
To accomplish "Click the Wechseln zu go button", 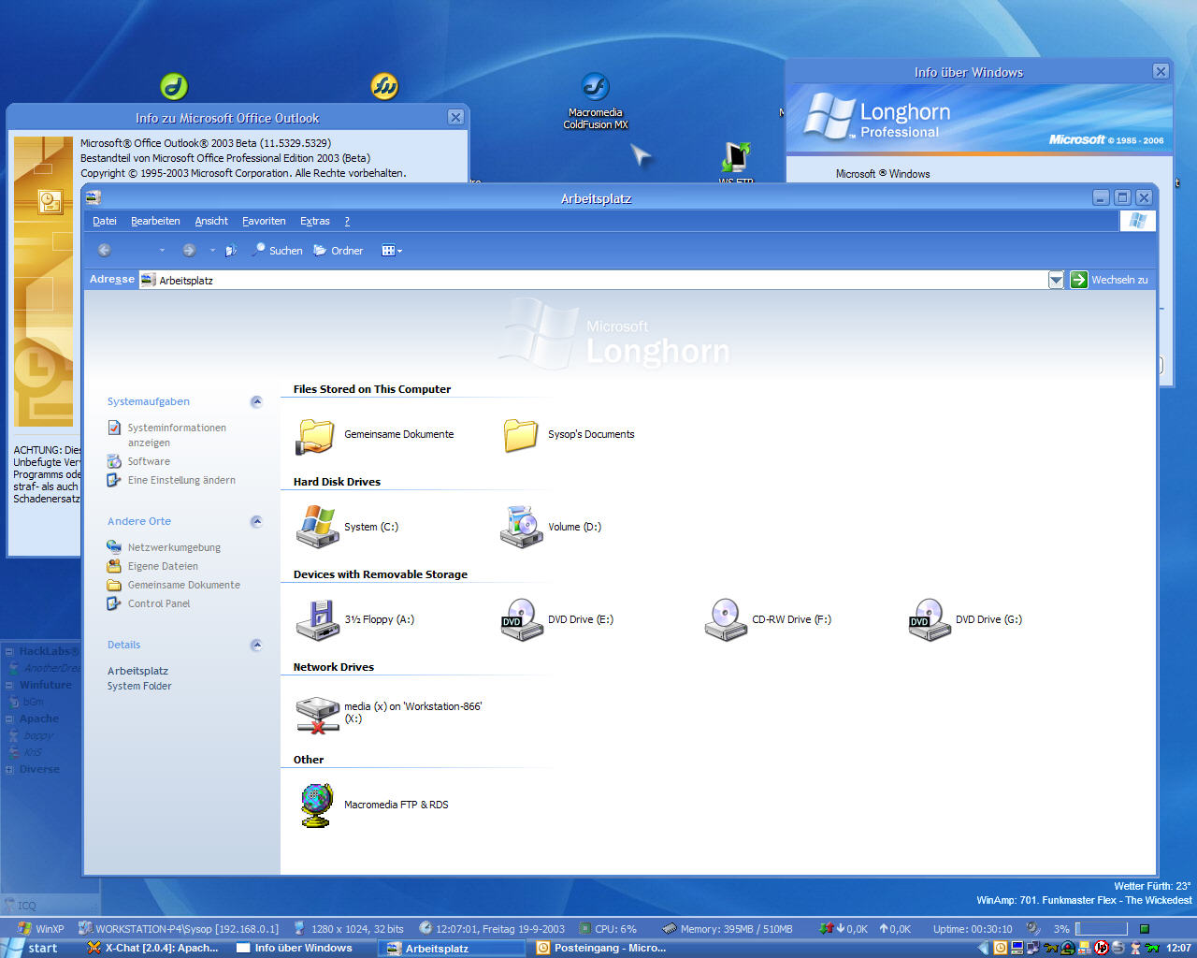I will [x=1109, y=280].
